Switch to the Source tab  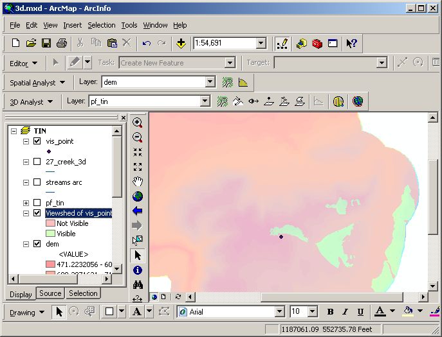click(x=50, y=293)
